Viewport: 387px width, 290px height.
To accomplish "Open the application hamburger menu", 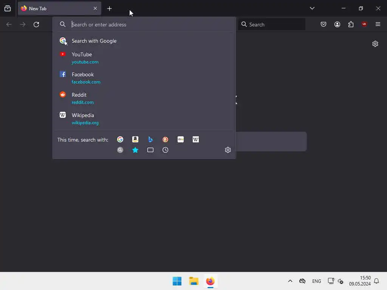I will [378, 24].
